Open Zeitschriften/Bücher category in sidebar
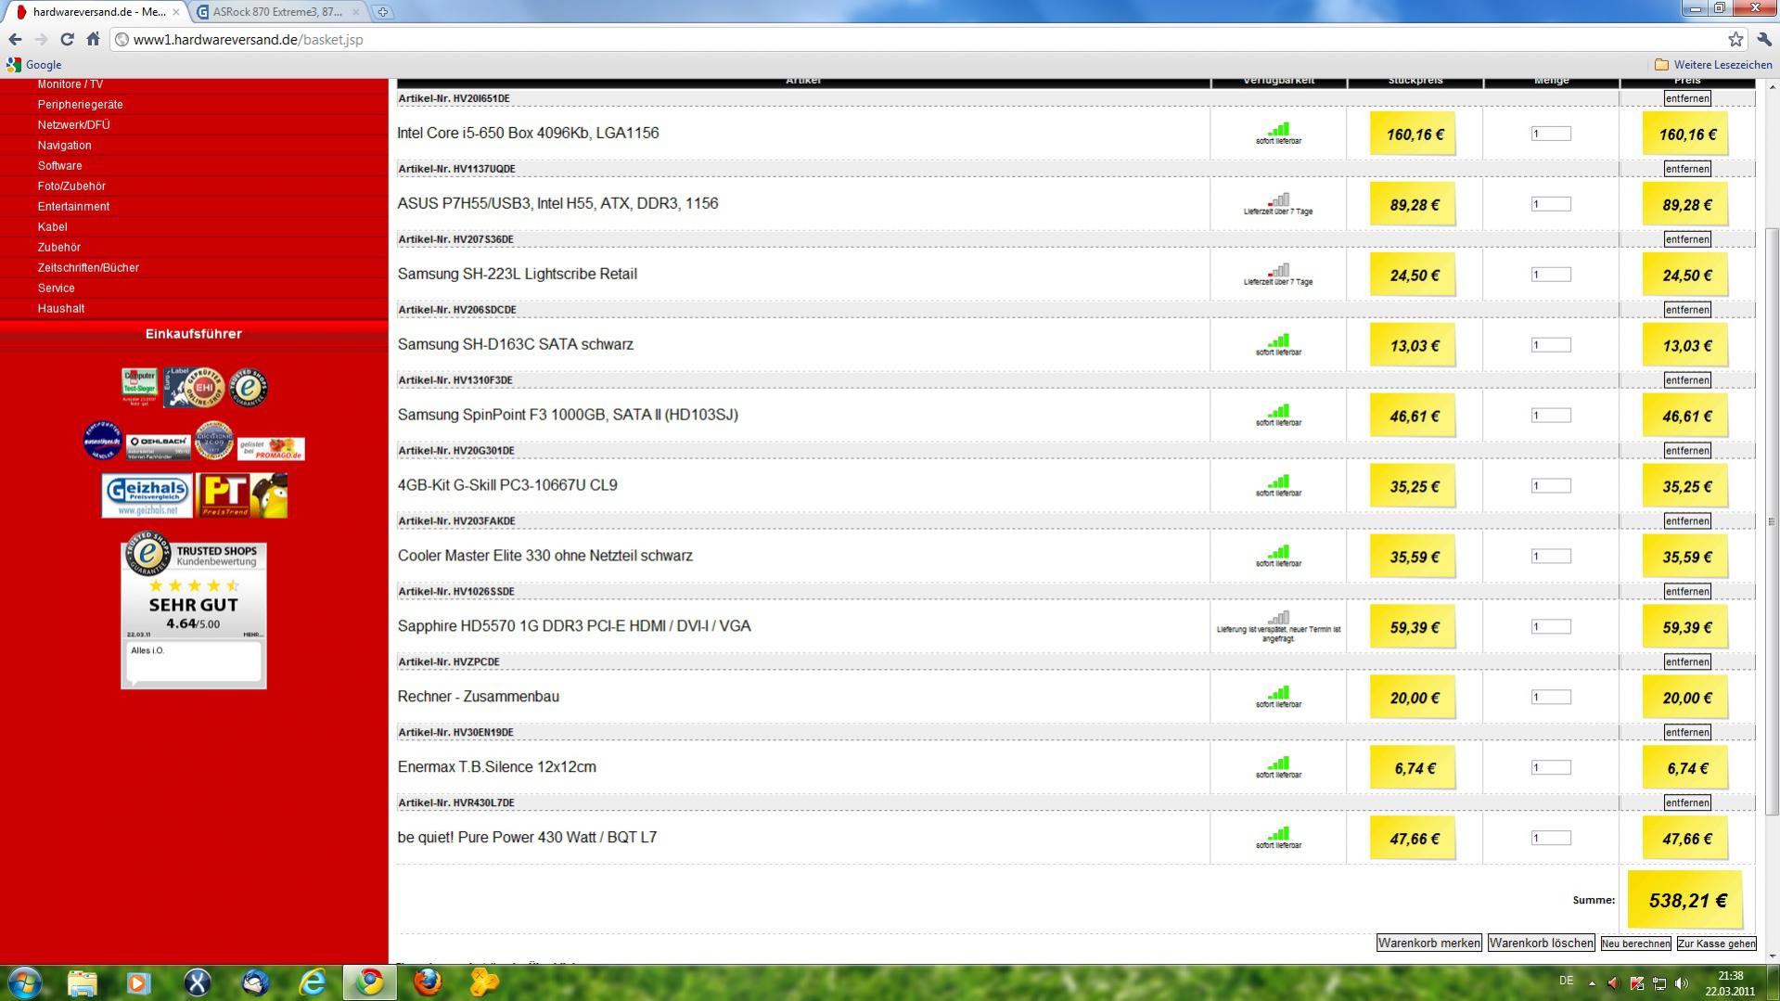1780x1001 pixels. point(88,268)
